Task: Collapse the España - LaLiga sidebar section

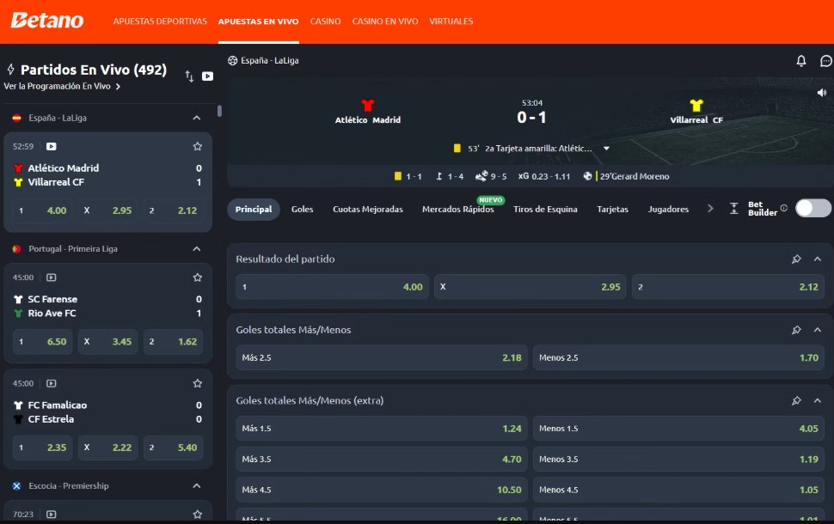Action: [x=196, y=118]
